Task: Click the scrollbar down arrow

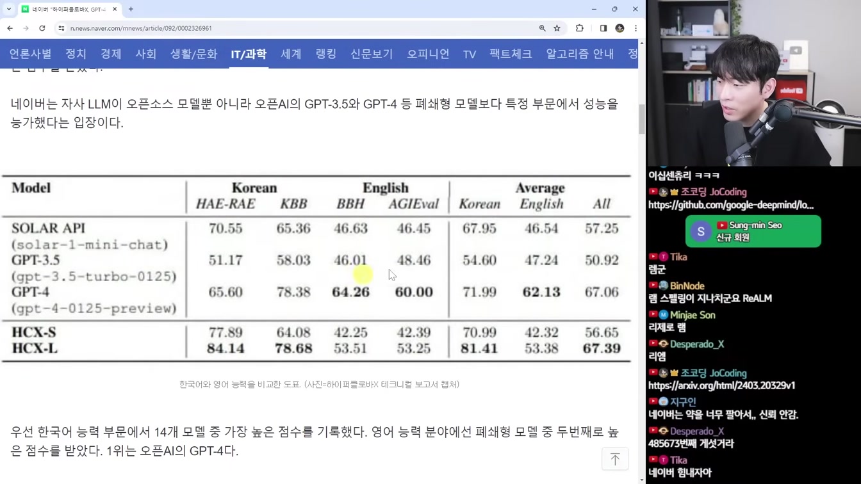Action: [642, 480]
